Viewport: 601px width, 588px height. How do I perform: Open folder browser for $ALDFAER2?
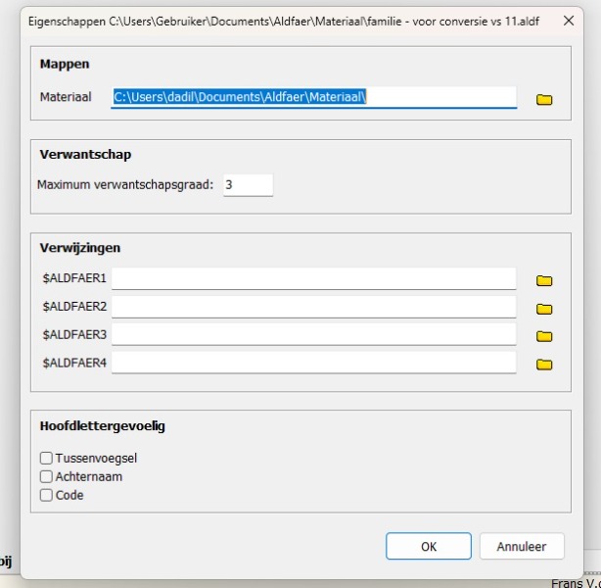(x=544, y=309)
